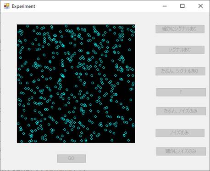The height and width of the screenshot is (171, 210).
Task: Click the Experiment title text
Action: coord(23,6)
